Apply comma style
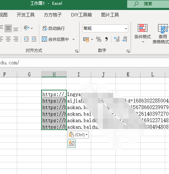Viewport: 169px width, 174px height. pyautogui.click(x=106, y=39)
